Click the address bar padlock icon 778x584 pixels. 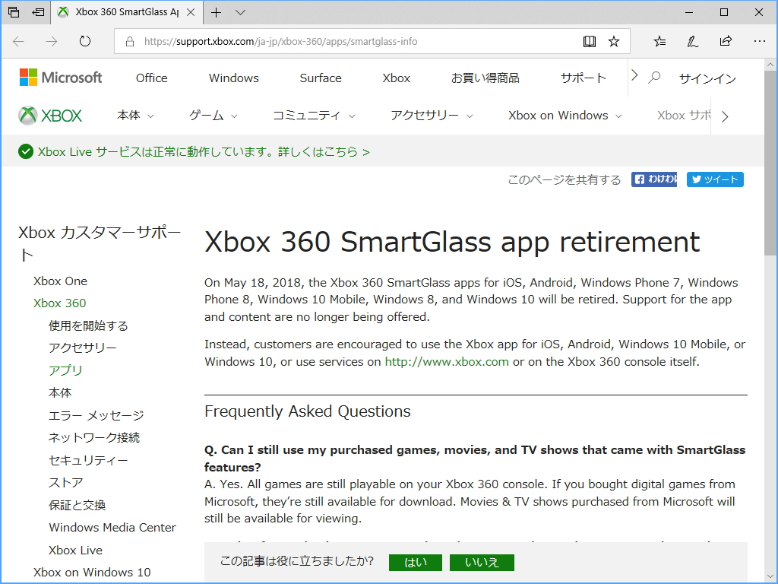point(130,41)
